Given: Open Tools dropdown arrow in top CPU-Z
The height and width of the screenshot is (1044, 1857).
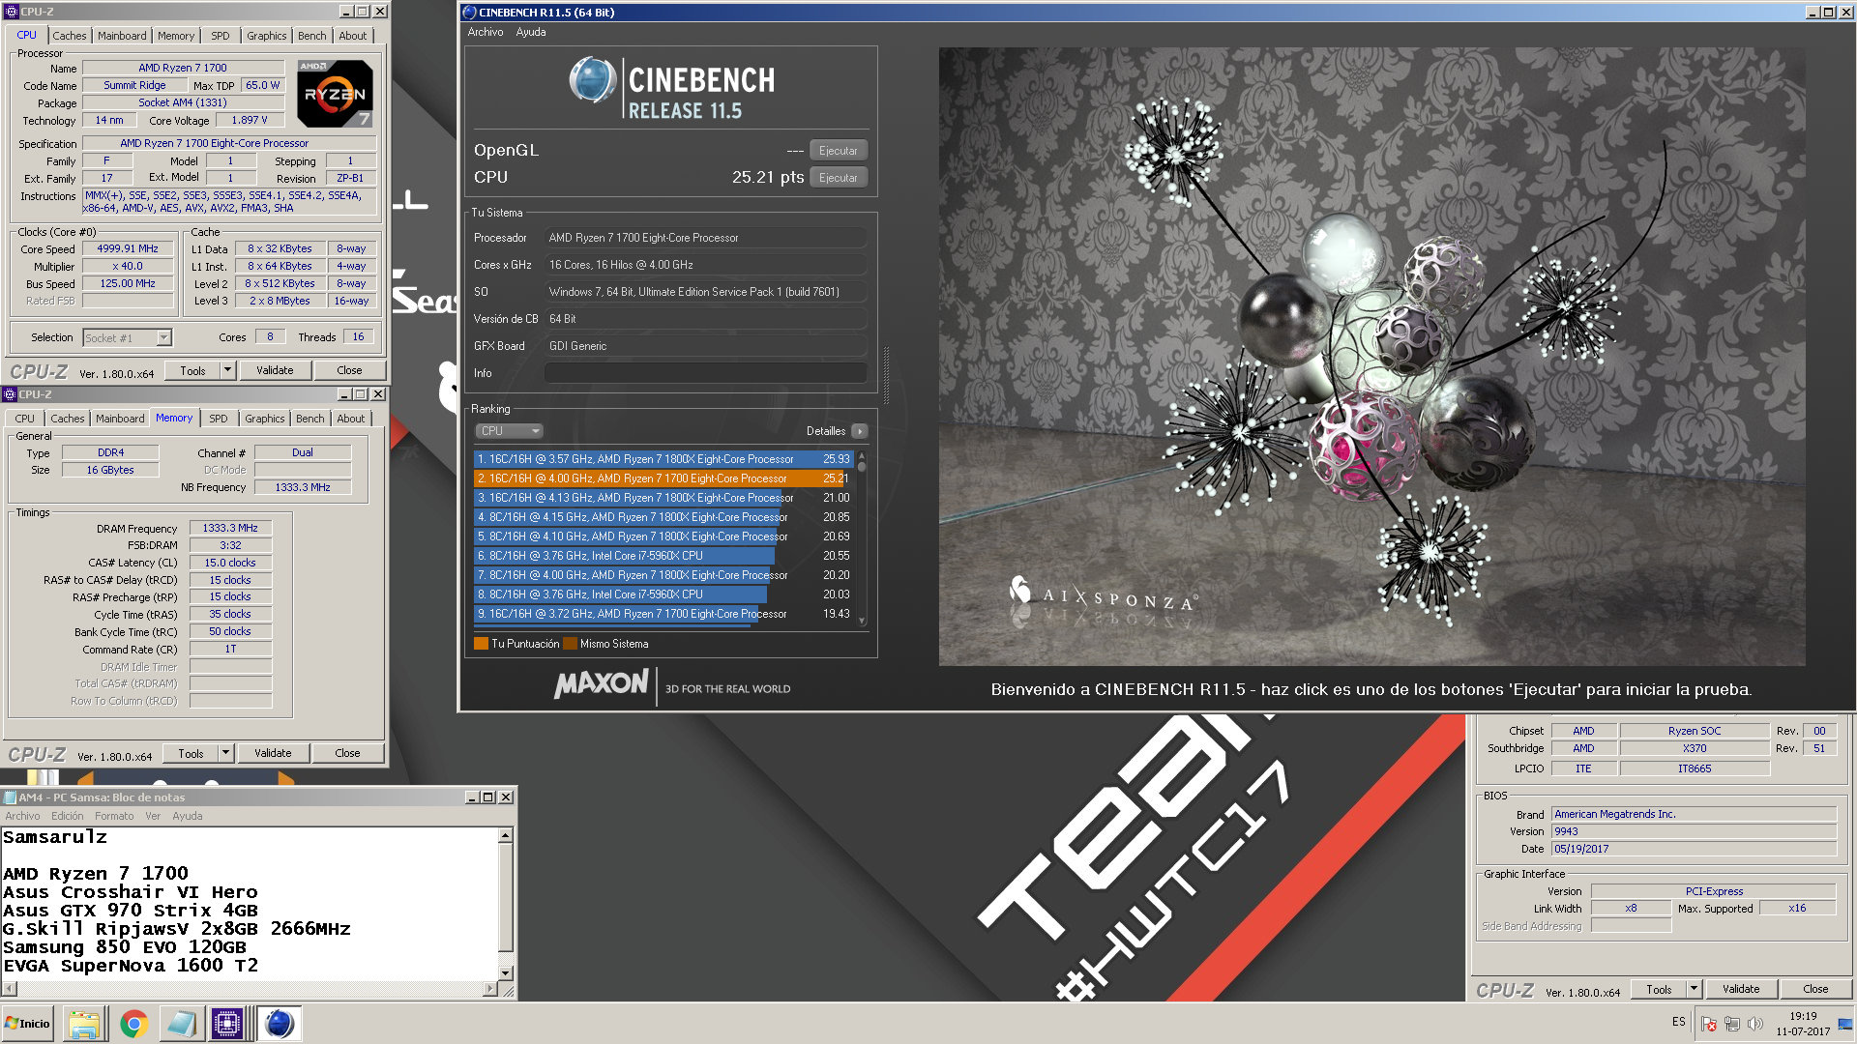Looking at the screenshot, I should tap(228, 370).
